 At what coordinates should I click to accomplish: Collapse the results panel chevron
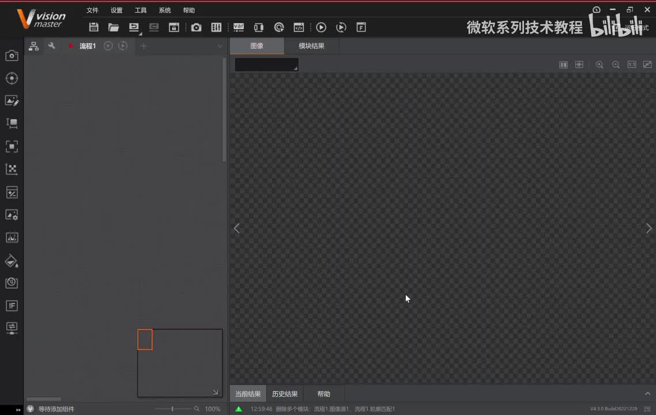tap(647, 394)
